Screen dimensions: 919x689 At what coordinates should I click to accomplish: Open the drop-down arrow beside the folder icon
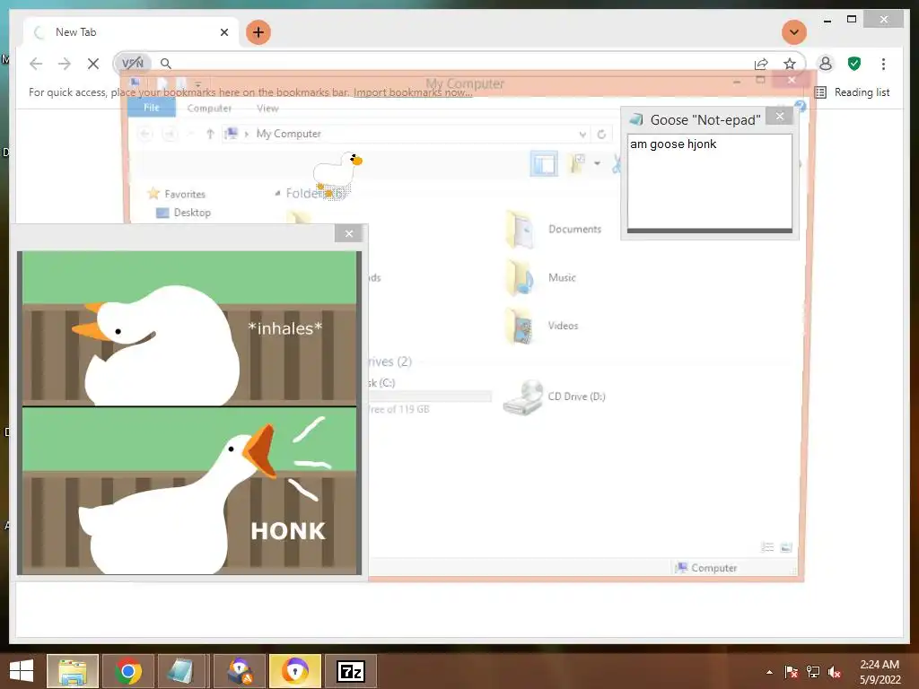[597, 163]
